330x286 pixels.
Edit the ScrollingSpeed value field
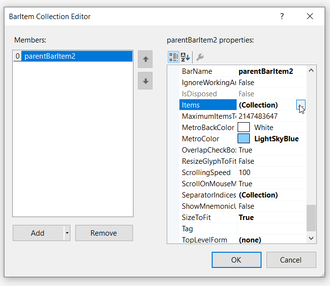coord(271,172)
